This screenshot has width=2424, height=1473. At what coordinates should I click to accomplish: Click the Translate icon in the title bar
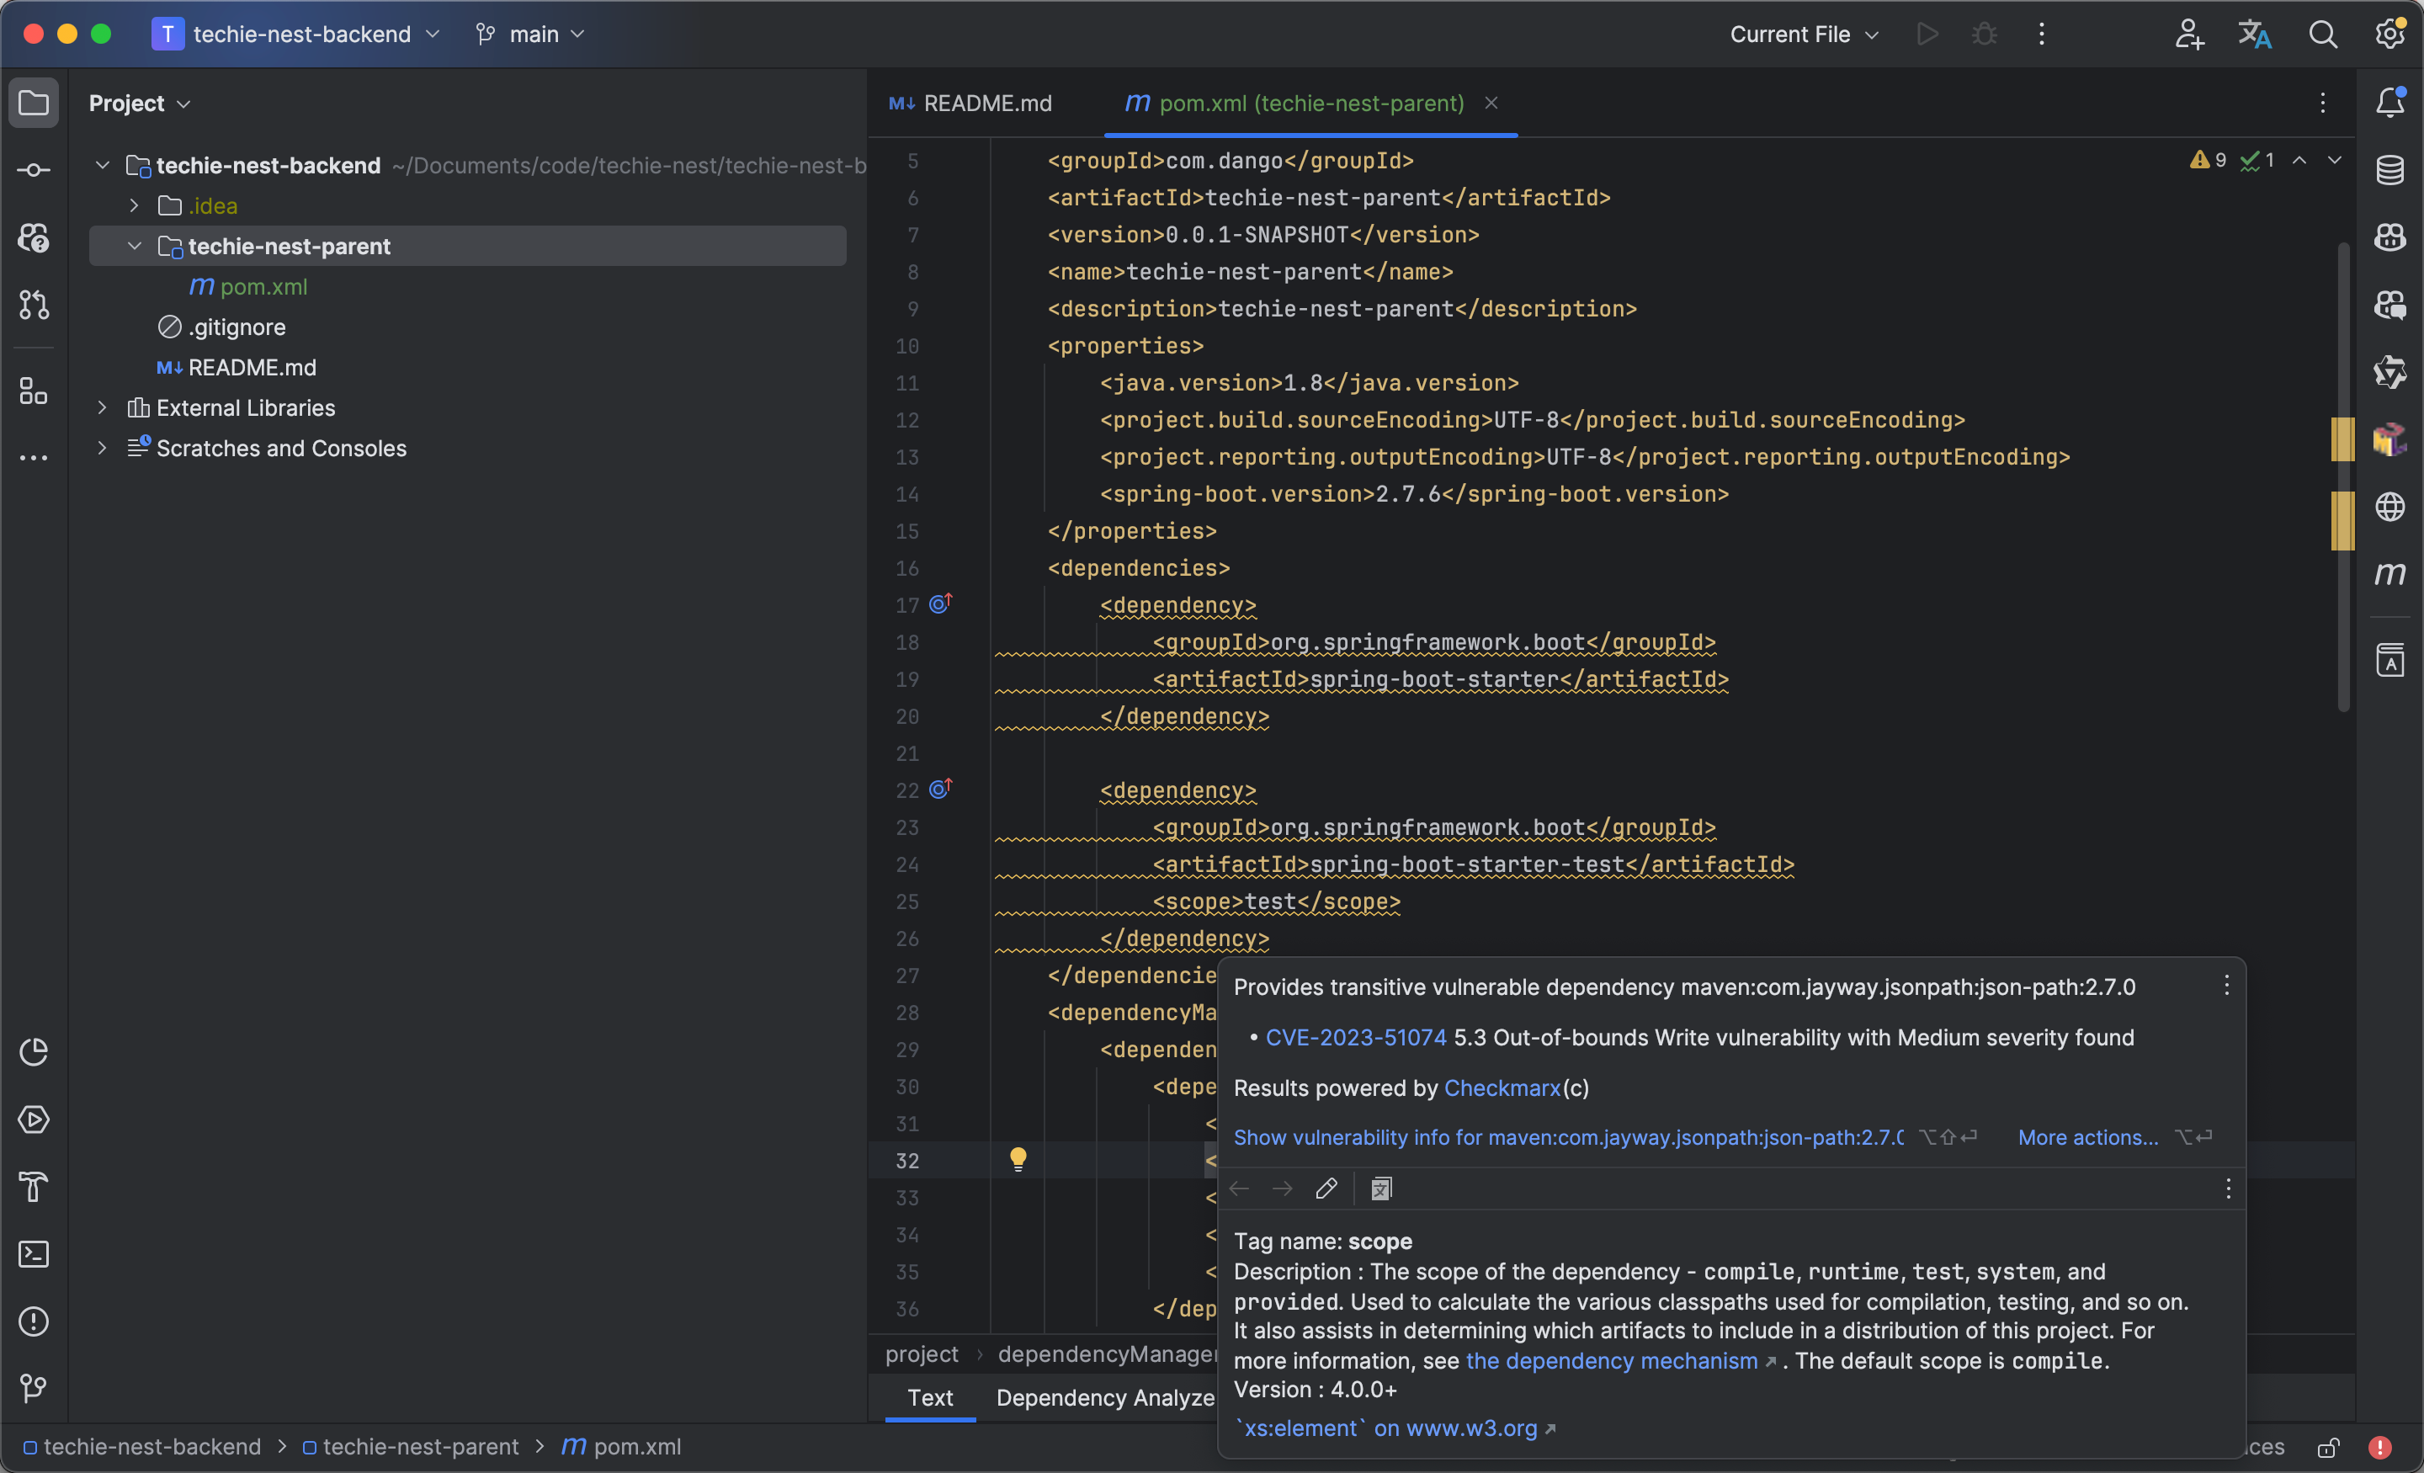coord(2255,35)
